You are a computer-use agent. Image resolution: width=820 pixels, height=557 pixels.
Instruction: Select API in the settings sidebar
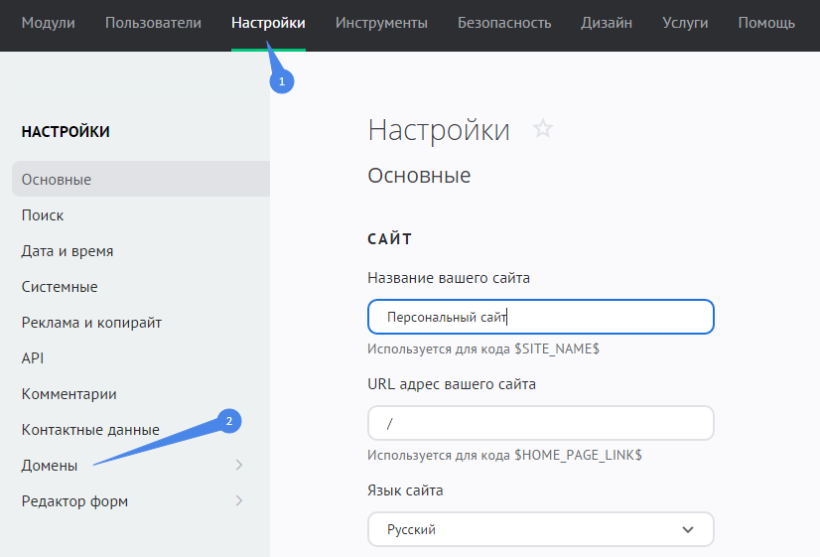[x=33, y=358]
